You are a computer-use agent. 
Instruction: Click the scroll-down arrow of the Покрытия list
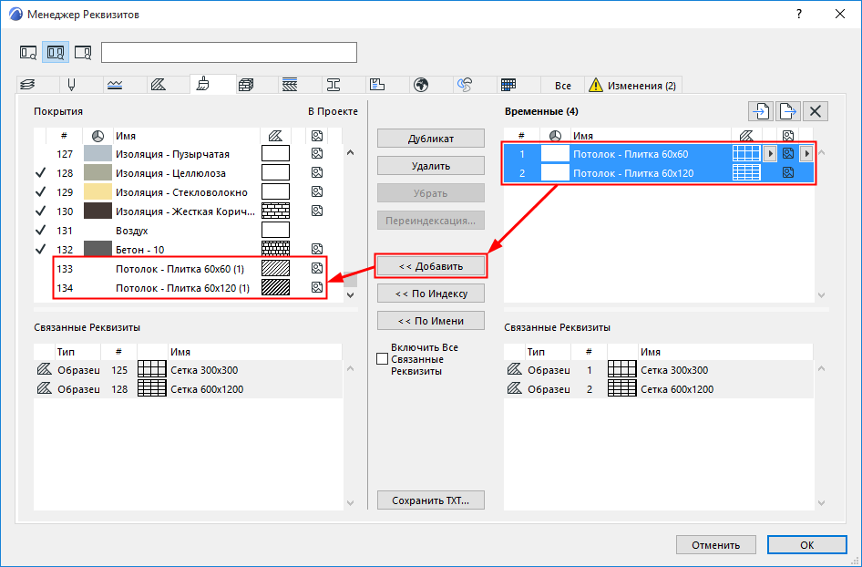pyautogui.click(x=351, y=294)
